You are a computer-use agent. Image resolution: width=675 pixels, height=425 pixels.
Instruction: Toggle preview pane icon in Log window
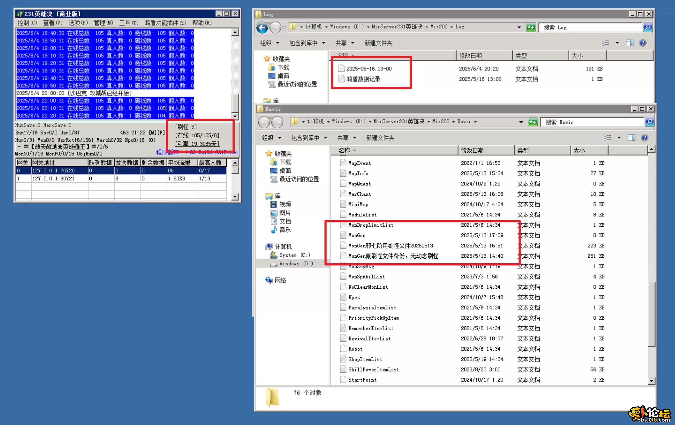(629, 43)
